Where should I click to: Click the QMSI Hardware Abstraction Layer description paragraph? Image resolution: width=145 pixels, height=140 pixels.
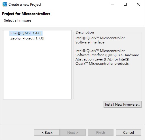[x=107, y=57]
